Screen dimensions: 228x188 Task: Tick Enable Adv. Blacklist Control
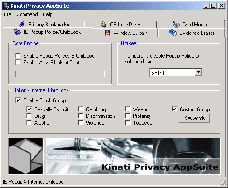18,63
